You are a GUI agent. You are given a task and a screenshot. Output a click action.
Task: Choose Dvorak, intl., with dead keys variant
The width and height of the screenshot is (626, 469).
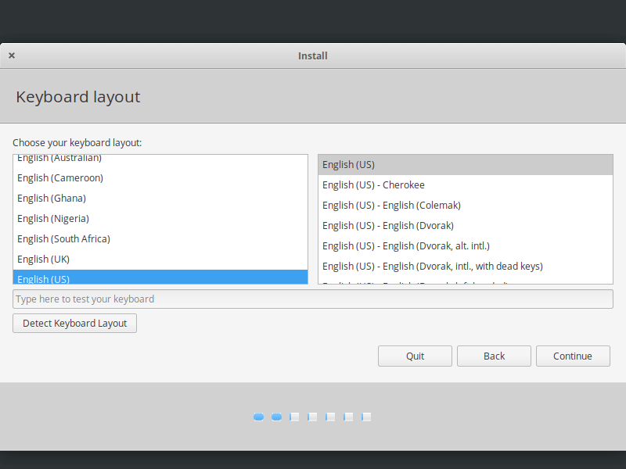432,267
